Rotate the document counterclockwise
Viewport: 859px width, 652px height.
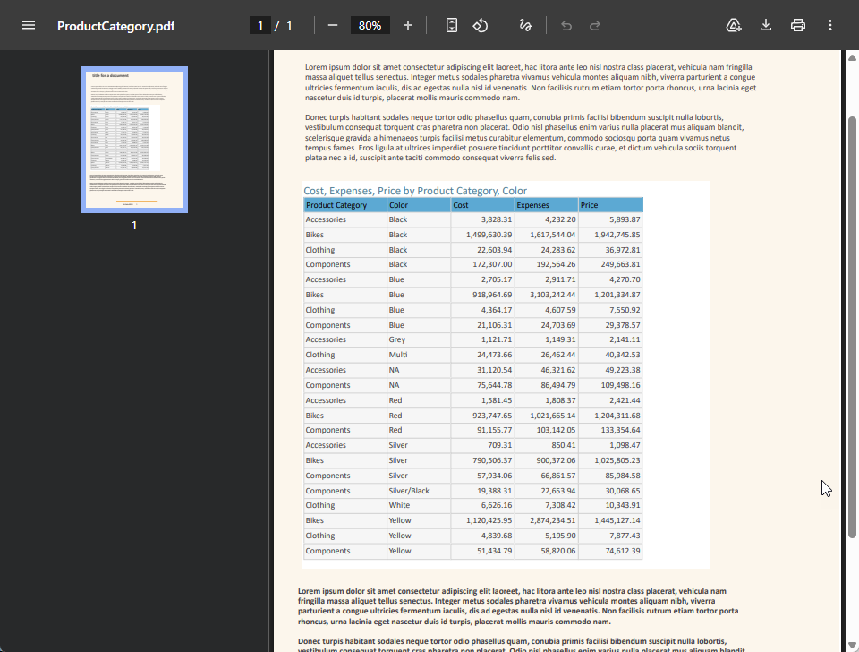tap(481, 25)
